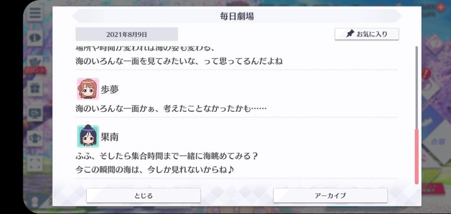451x214 pixels.
Task: Click Kanan's character avatar
Action: coord(88,136)
